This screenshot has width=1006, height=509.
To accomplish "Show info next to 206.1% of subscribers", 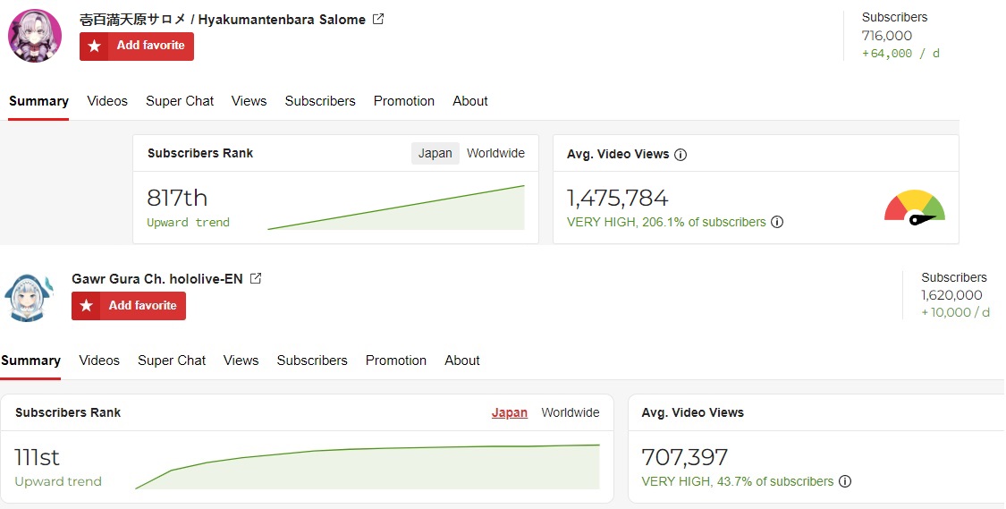I will point(777,222).
